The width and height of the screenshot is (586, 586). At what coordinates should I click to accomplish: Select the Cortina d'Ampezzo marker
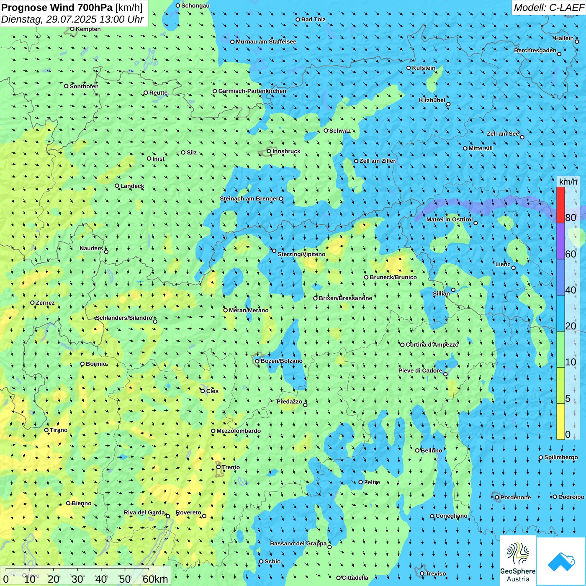(x=403, y=345)
